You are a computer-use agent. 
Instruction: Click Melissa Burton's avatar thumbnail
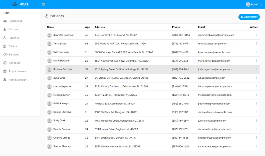(x=49, y=95)
